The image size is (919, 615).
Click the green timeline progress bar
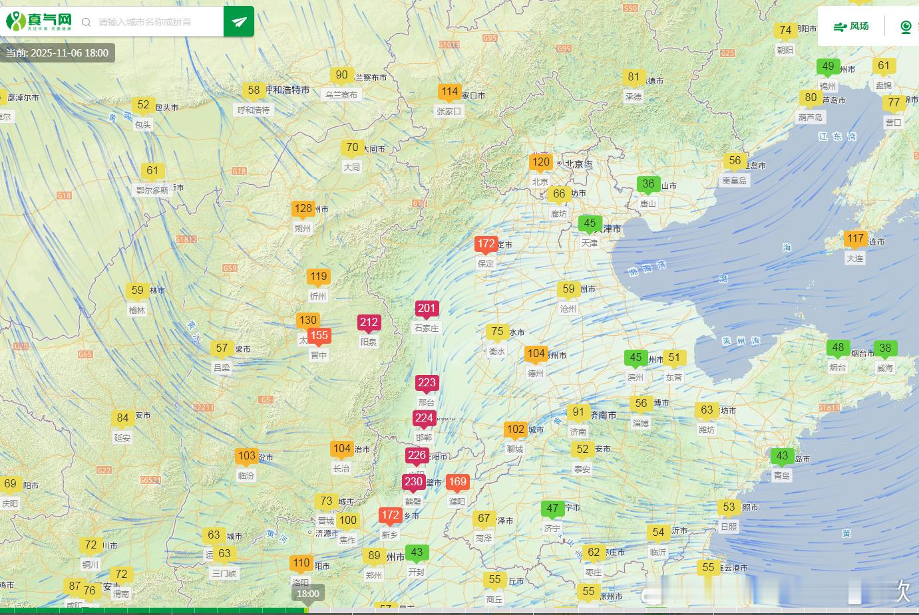click(x=153, y=610)
